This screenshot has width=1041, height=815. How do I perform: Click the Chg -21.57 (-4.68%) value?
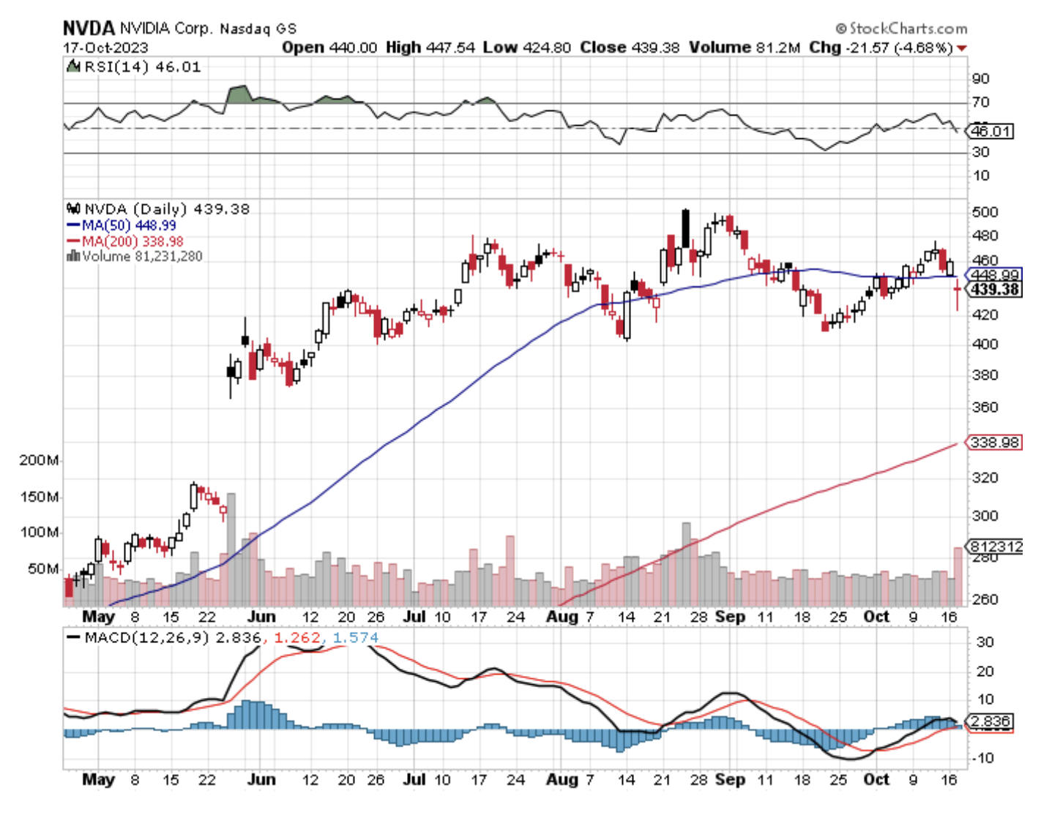pyautogui.click(x=881, y=48)
